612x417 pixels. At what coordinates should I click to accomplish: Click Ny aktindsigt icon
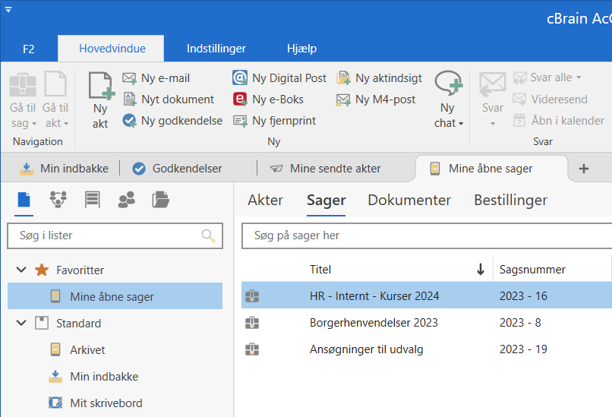pyautogui.click(x=343, y=78)
